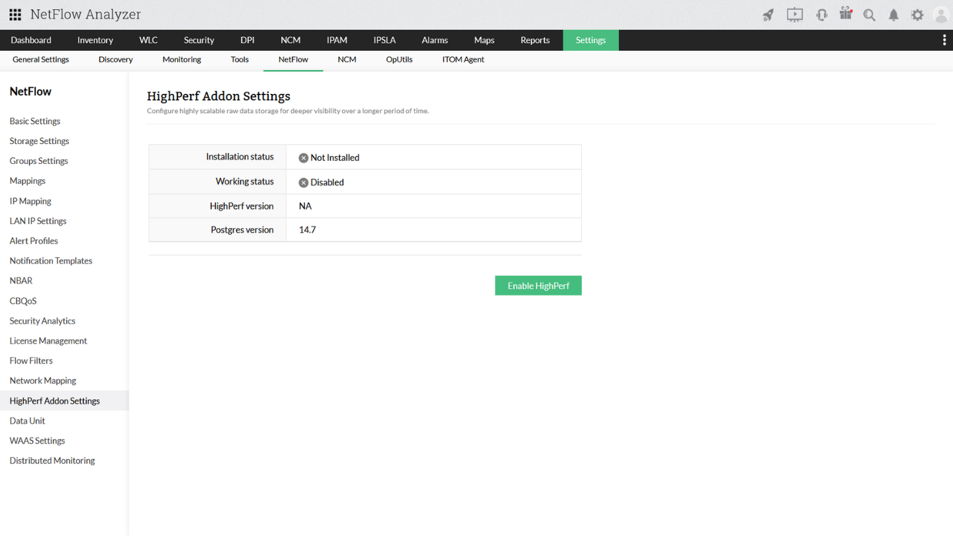Open the Monitoring sub-tab
Image resolution: width=953 pixels, height=538 pixels.
pos(182,59)
